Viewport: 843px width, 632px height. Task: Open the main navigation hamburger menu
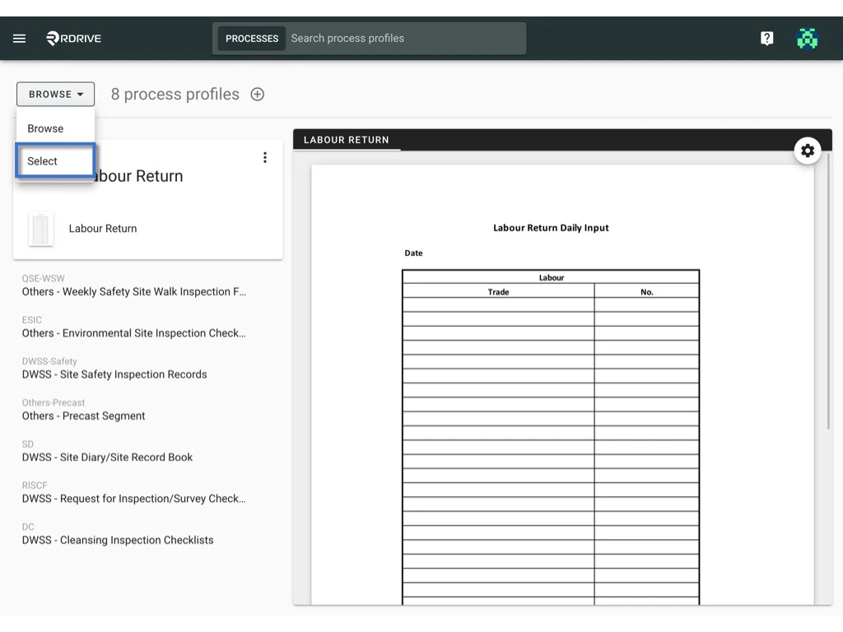click(19, 38)
